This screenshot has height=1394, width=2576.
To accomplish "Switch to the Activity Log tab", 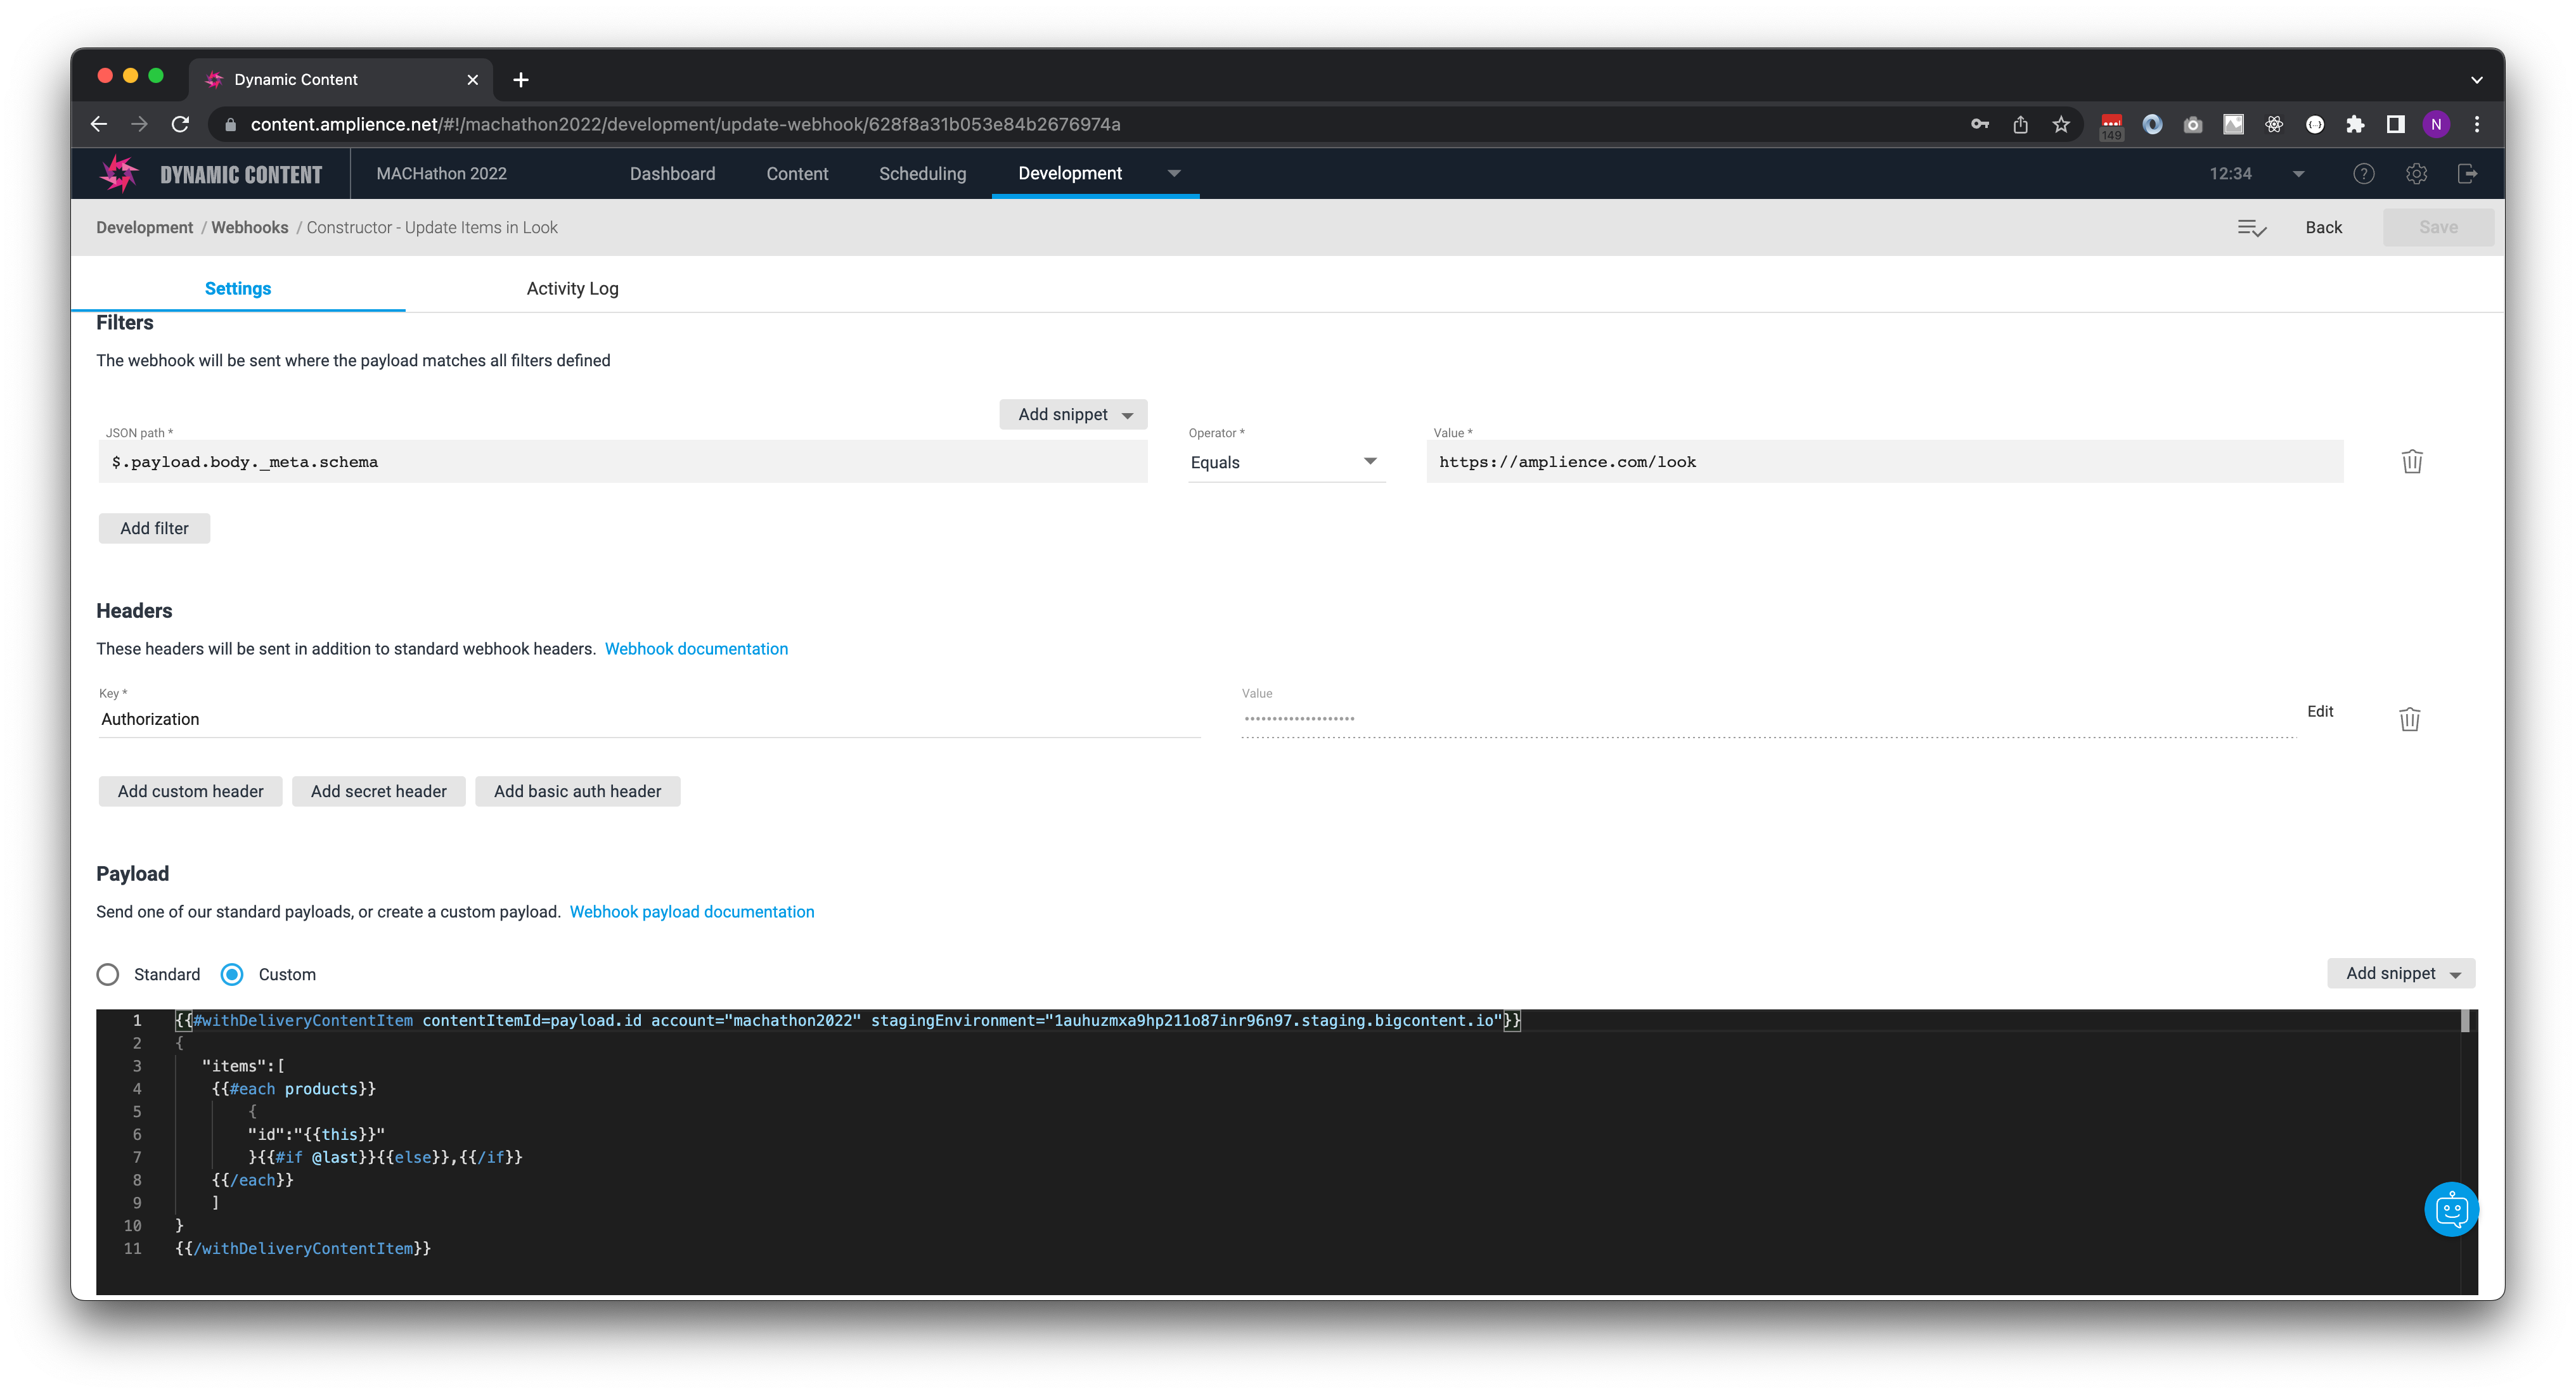I will (x=571, y=288).
